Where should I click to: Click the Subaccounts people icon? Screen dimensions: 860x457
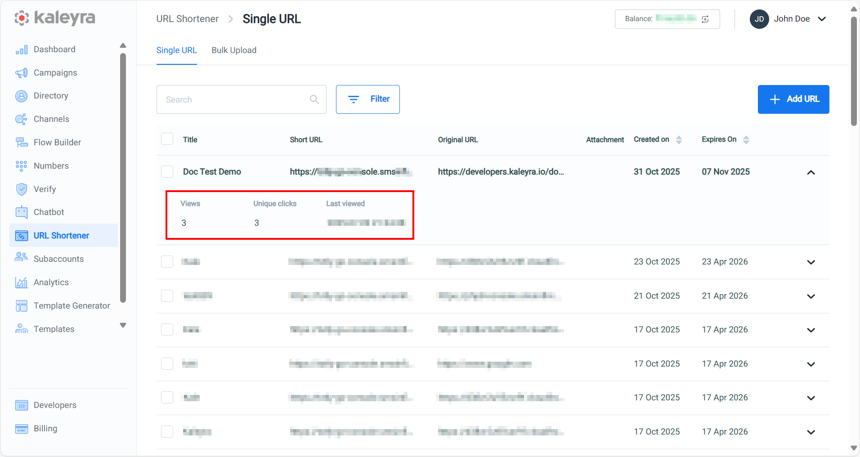click(22, 257)
